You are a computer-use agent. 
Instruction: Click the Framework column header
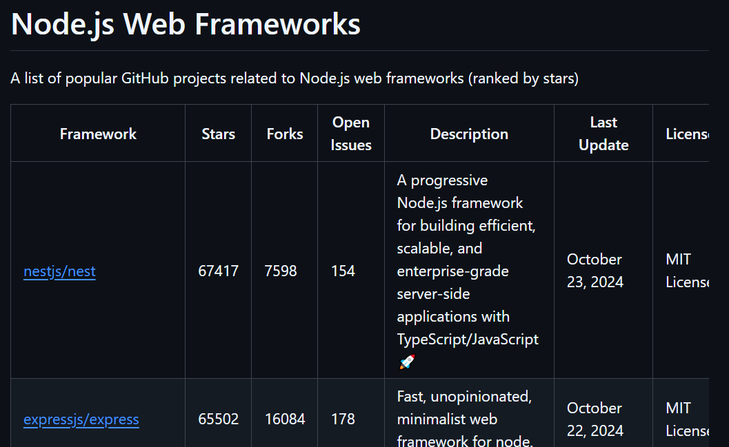coord(98,134)
